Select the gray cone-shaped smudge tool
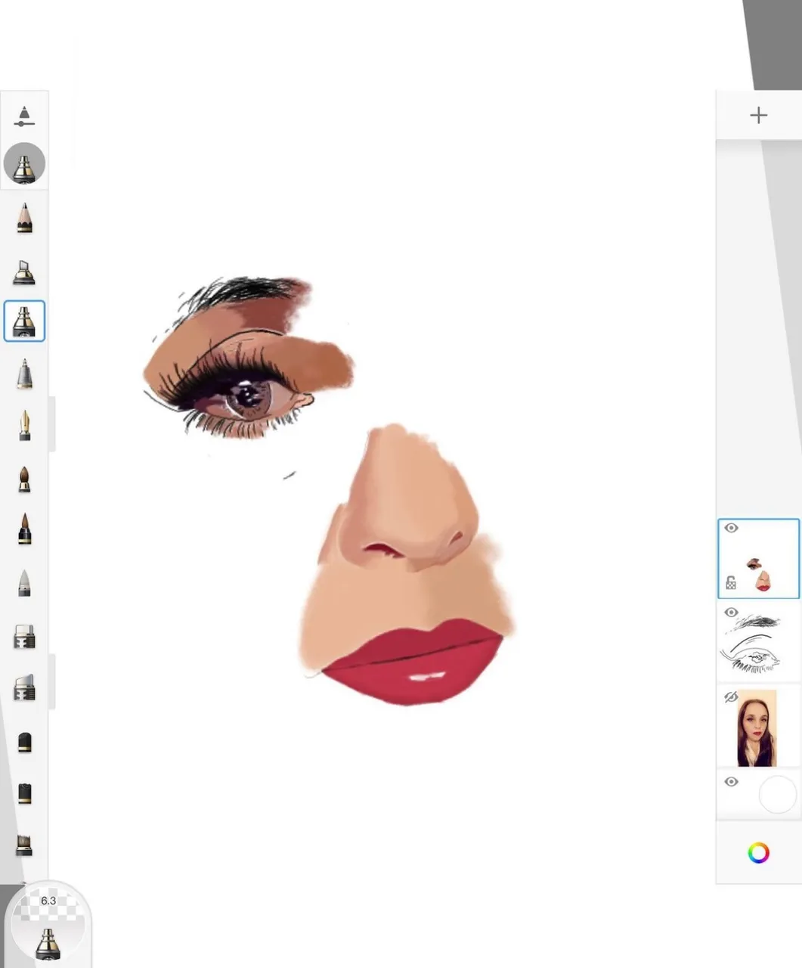802x968 pixels. coord(24,582)
